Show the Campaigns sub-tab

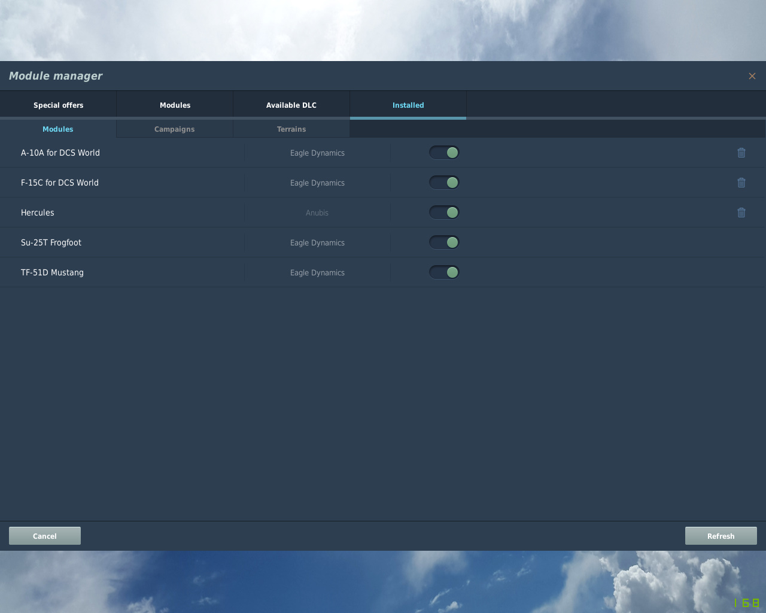175,129
